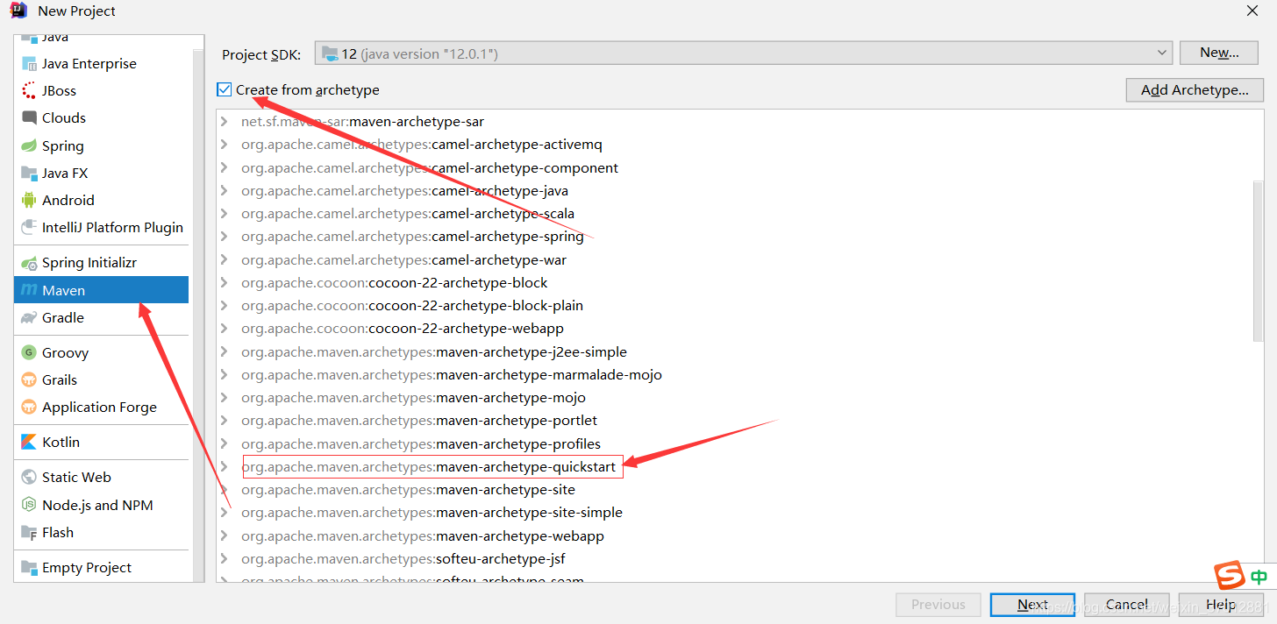Click the Gradle elephant icon
The width and height of the screenshot is (1277, 624).
pyautogui.click(x=29, y=317)
